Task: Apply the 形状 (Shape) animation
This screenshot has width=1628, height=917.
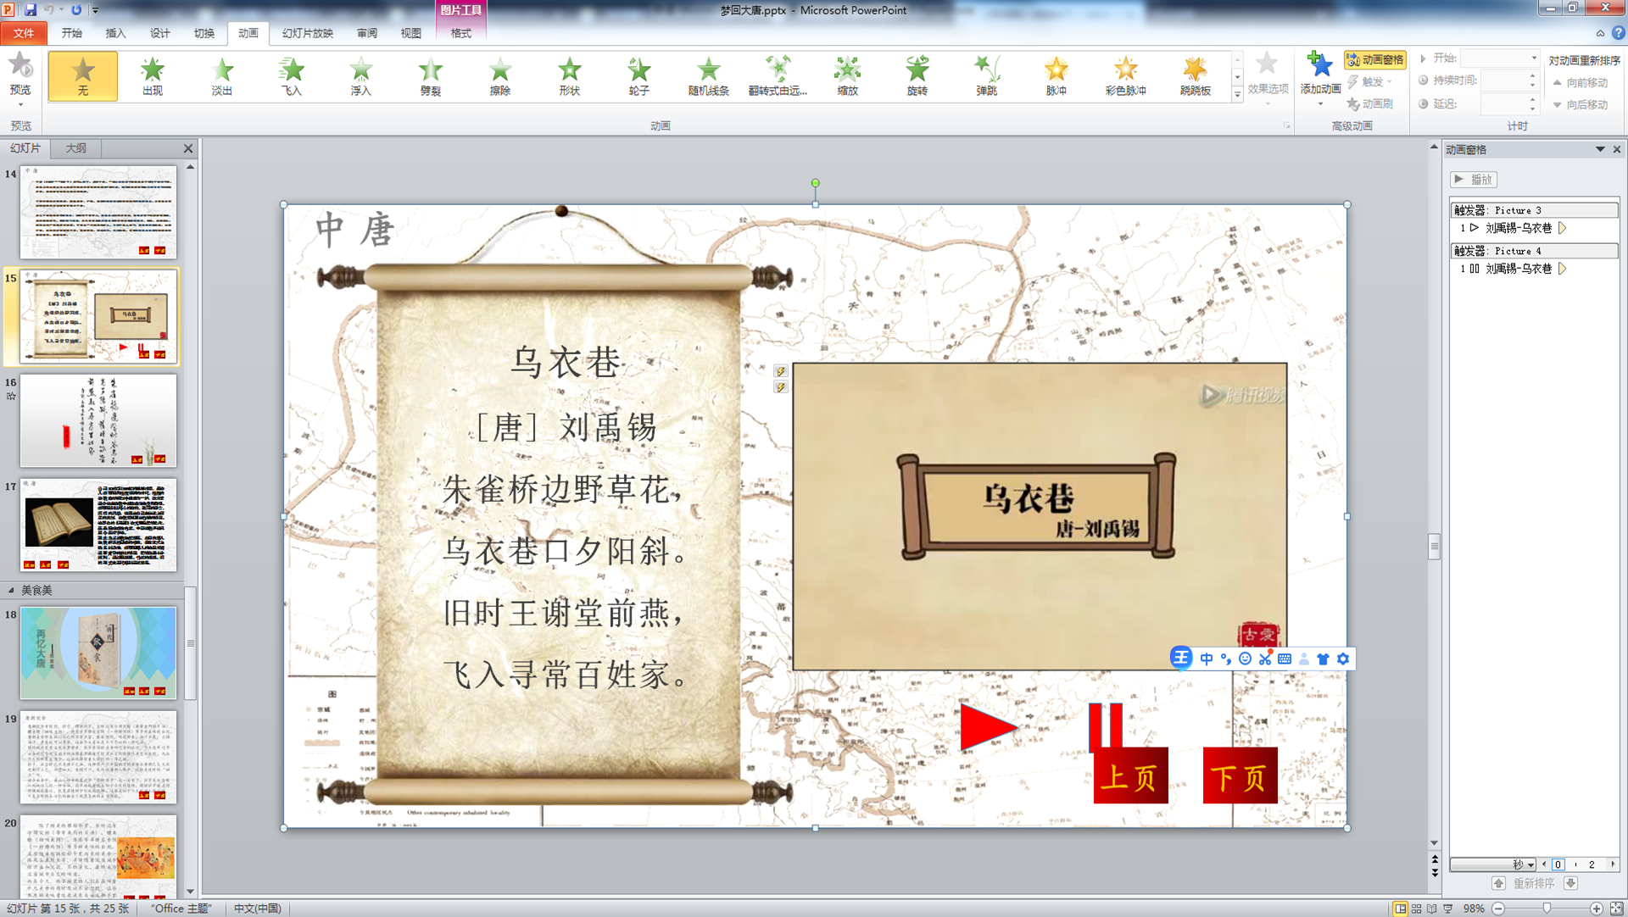Action: (x=569, y=76)
